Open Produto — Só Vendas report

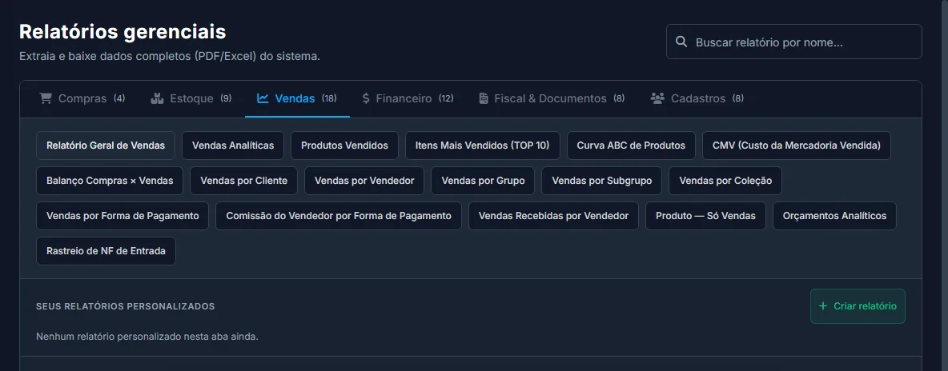(705, 216)
